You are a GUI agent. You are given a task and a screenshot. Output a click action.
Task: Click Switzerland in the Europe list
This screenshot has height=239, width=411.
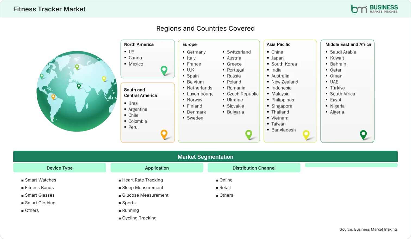pyautogui.click(x=239, y=52)
